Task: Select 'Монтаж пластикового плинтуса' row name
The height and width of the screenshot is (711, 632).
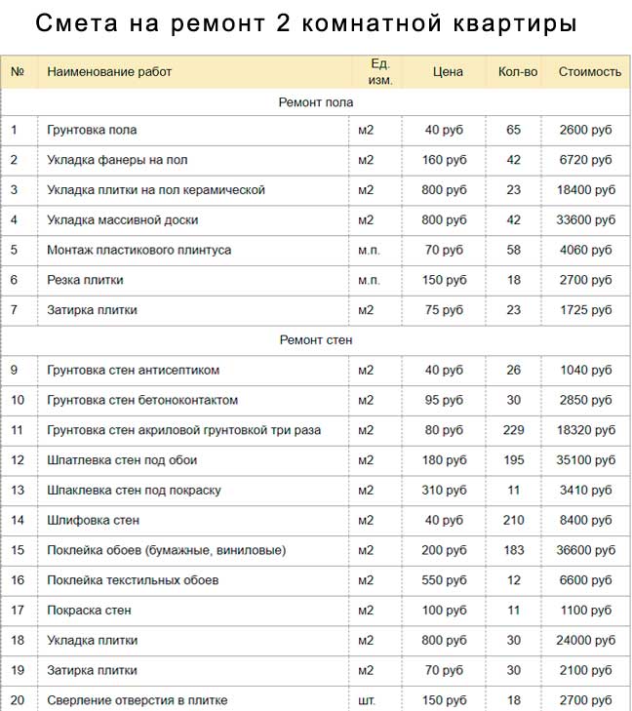Action: coord(138,250)
